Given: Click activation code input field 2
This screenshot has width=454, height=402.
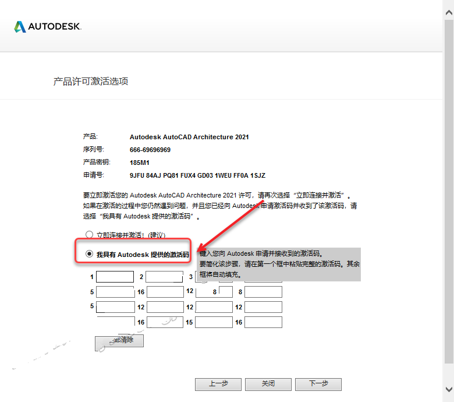Looking at the screenshot, I should (x=165, y=277).
